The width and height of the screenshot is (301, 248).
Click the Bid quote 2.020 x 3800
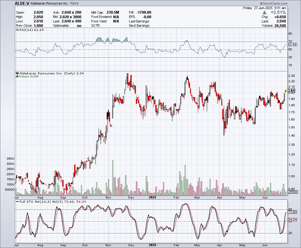(x=70, y=17)
